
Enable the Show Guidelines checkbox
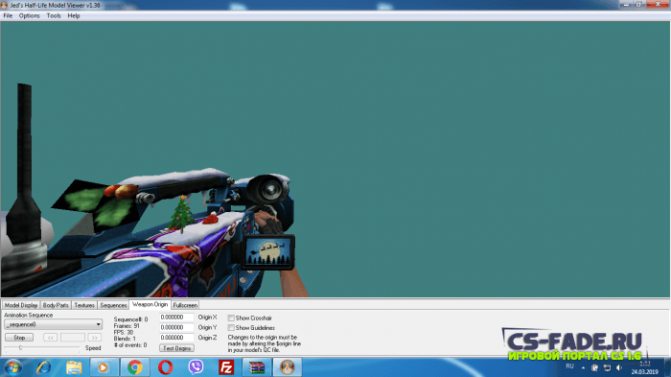pyautogui.click(x=231, y=328)
